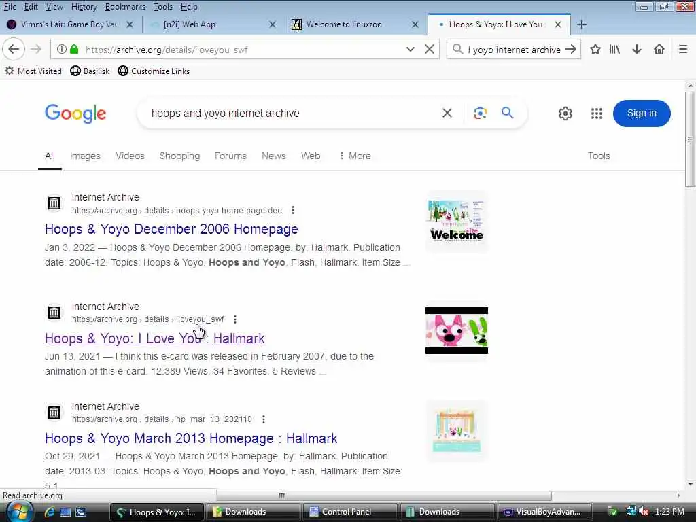Image resolution: width=696 pixels, height=522 pixels.
Task: Open the Library toolbar icon
Action: point(614,49)
